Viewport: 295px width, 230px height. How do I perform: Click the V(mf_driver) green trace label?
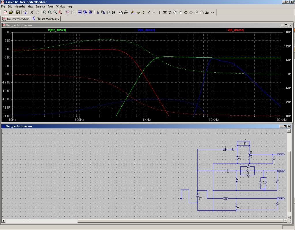coord(57,30)
